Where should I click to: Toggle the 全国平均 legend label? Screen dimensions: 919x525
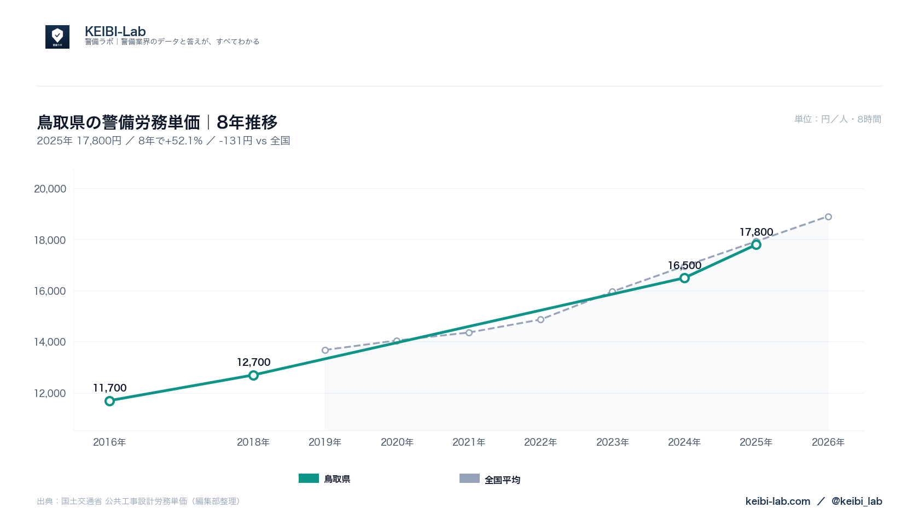tap(502, 480)
